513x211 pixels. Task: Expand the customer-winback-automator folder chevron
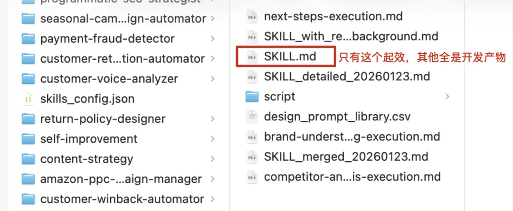tap(212, 199)
